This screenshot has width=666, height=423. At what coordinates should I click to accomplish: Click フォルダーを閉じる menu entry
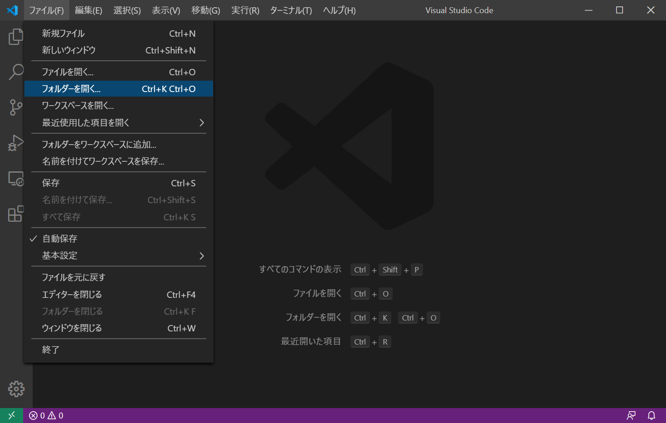118,311
